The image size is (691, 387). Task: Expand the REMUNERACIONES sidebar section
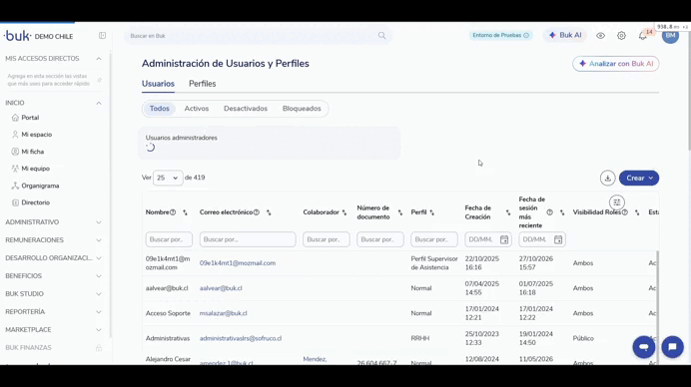pos(53,240)
